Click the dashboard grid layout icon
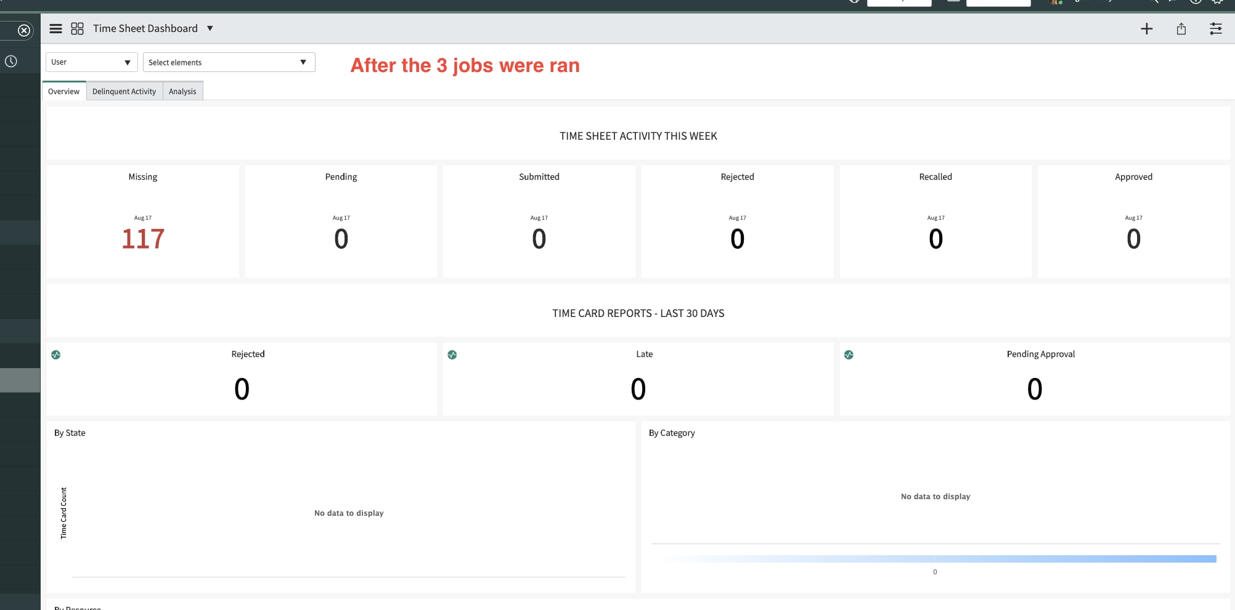1235x610 pixels. [77, 28]
